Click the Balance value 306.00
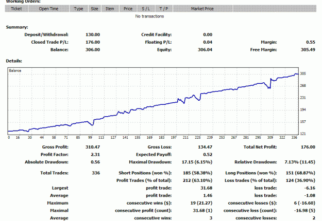Viewport: 322px width, 221px height. coord(93,49)
